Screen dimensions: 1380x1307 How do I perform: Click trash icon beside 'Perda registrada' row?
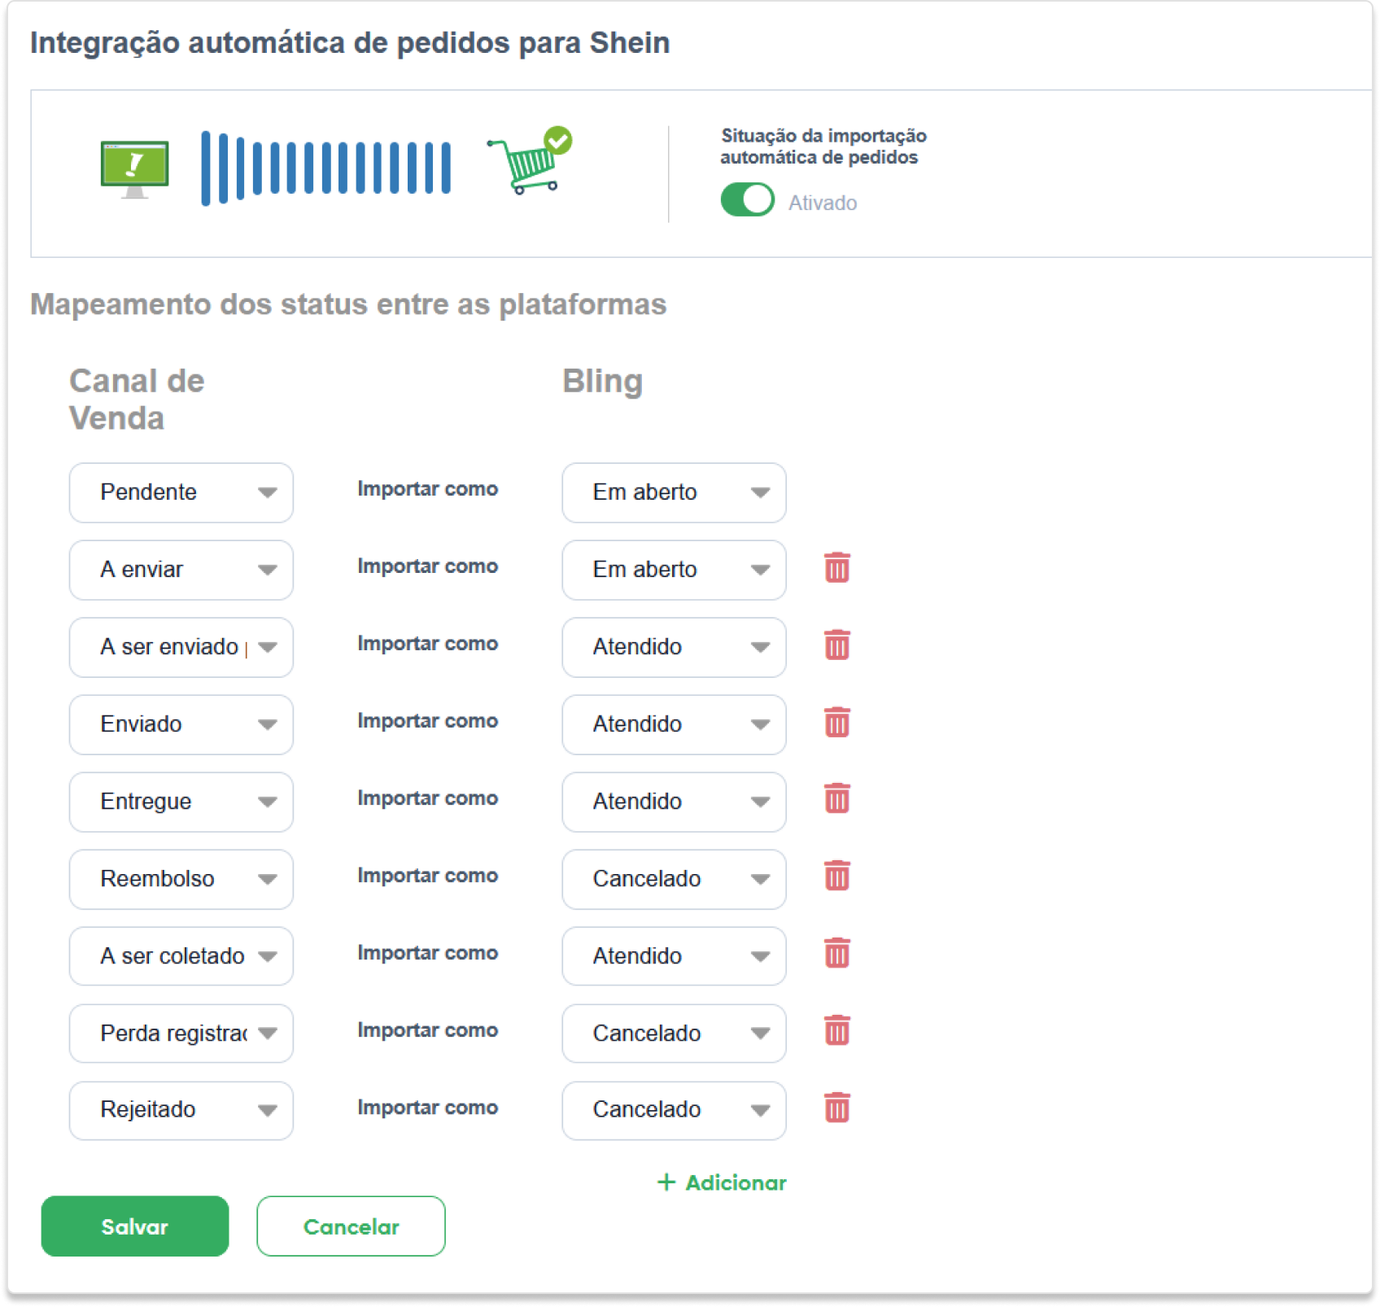(836, 1031)
